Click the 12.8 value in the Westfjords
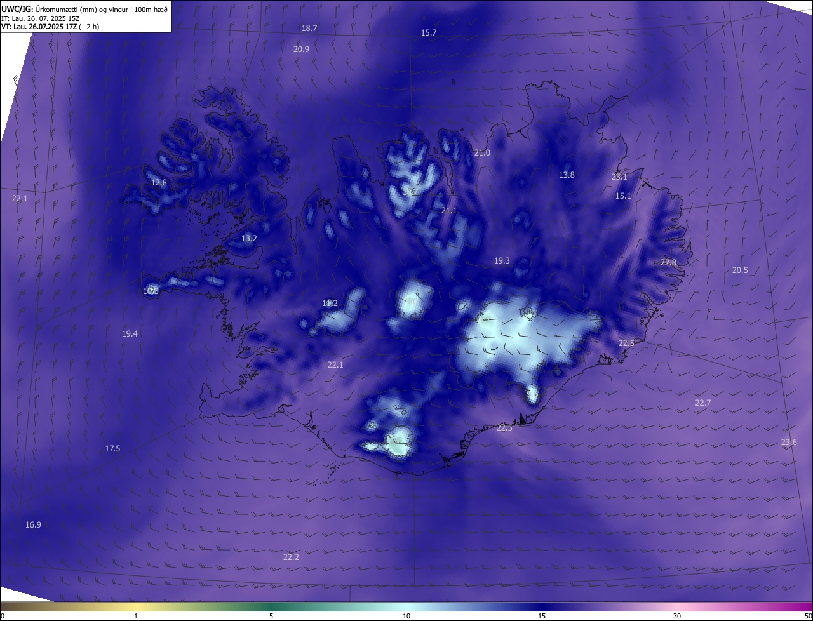Image resolution: width=813 pixels, height=621 pixels. pyautogui.click(x=159, y=182)
